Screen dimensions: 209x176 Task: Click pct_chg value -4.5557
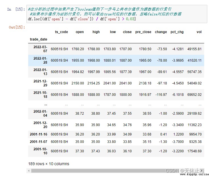[x=178, y=72]
